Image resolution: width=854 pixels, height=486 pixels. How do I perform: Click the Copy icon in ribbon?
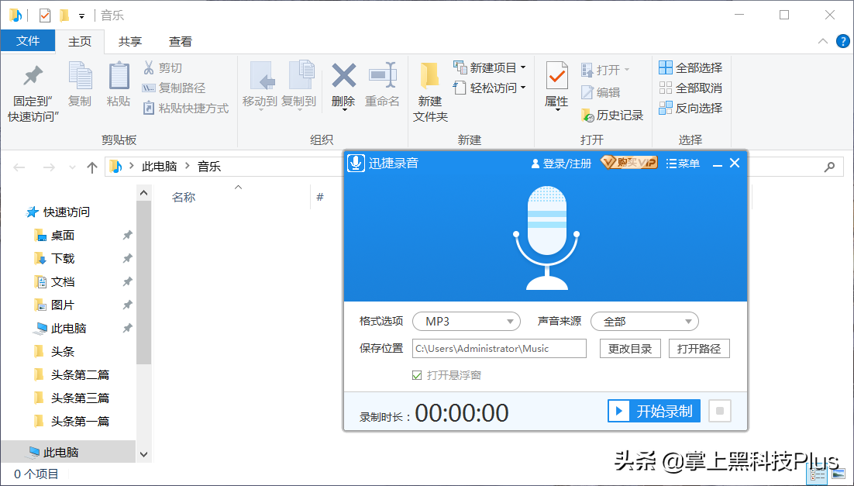(x=80, y=76)
